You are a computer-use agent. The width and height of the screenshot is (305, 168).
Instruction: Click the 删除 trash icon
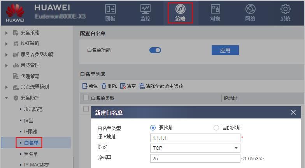coord(103,86)
